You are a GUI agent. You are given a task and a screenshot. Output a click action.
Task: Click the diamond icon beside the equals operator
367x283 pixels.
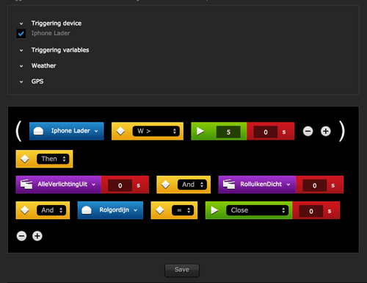click(x=160, y=210)
